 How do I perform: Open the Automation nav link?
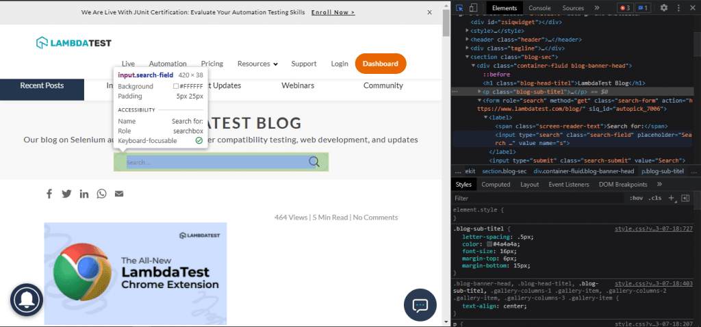click(168, 64)
